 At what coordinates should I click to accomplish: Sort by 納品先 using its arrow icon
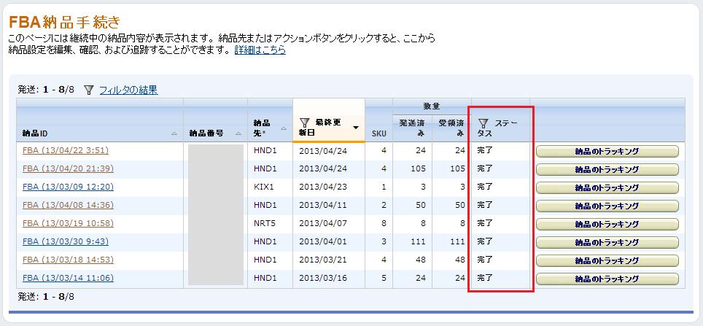coord(284,128)
